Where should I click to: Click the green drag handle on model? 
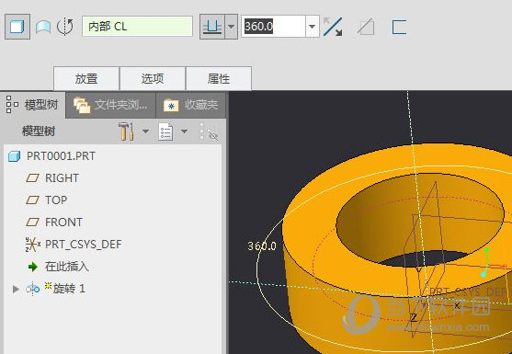[486, 251]
